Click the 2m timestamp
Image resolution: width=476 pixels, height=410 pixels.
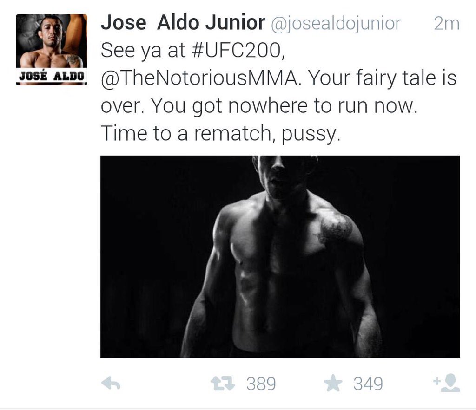[x=447, y=23]
